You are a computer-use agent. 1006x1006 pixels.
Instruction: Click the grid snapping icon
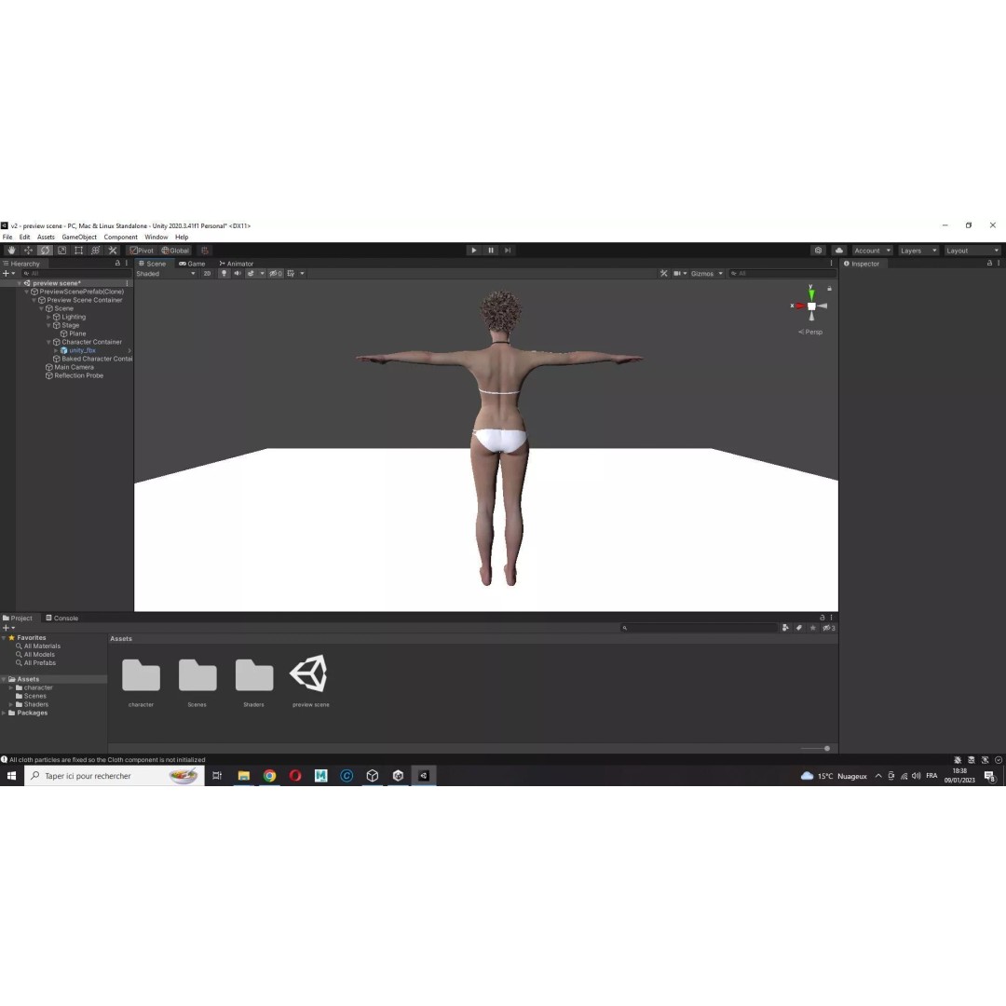point(205,251)
